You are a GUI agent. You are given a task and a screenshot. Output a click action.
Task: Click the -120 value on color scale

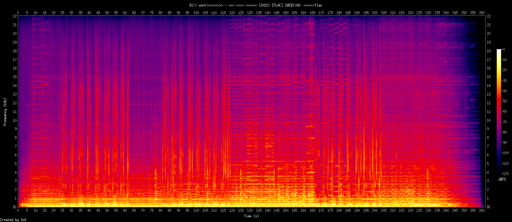click(x=505, y=173)
